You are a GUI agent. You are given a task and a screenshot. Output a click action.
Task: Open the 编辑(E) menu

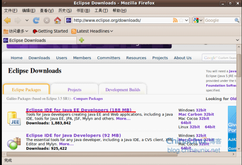coord(29,10)
